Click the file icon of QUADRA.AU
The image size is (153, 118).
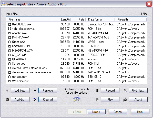[9, 59]
